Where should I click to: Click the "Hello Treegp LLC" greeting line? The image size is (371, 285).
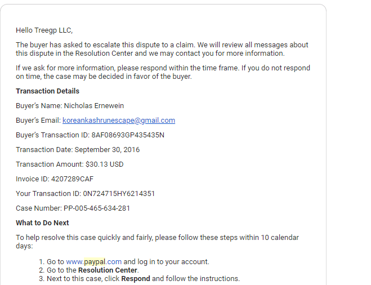(x=44, y=30)
